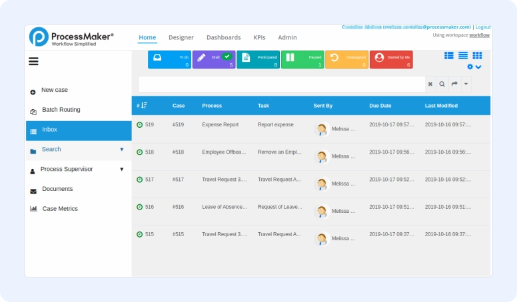Viewport: 517px width, 302px height.
Task: Switch to the compact rows view icon
Action: coord(463,55)
